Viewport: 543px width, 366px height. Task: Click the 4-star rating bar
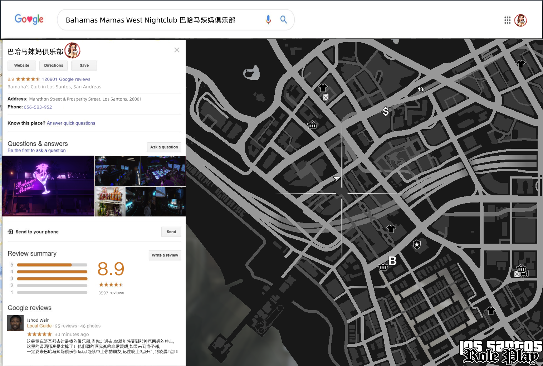[52, 272]
